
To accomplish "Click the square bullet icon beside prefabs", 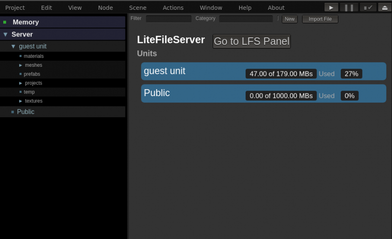I will pos(21,74).
